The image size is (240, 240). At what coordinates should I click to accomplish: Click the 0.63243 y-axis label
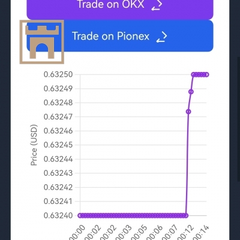click(x=58, y=173)
